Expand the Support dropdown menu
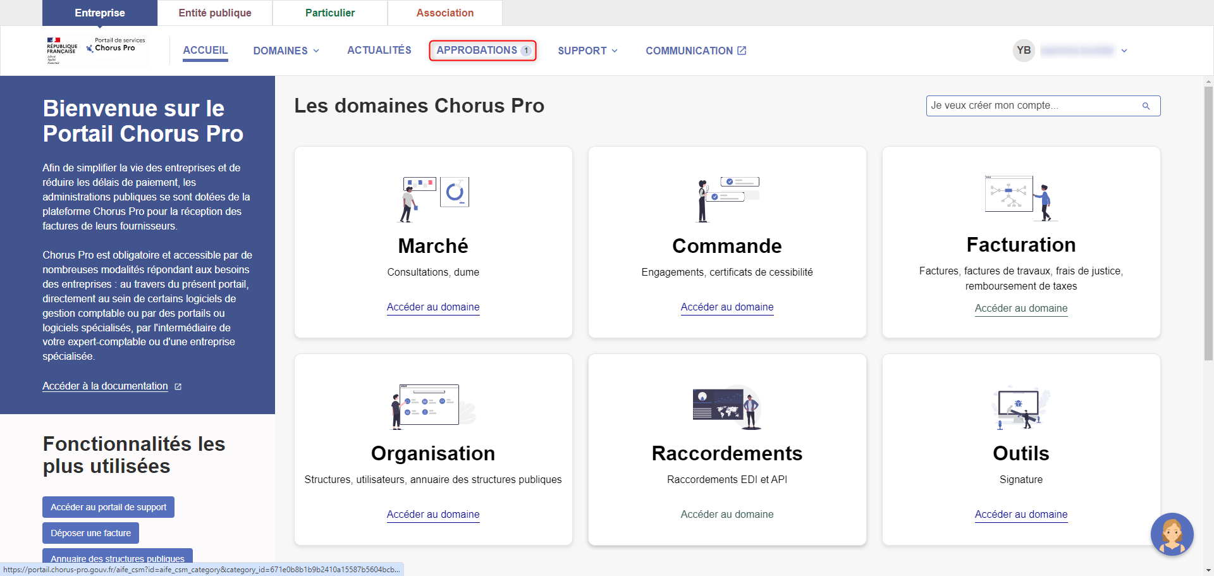The height and width of the screenshot is (576, 1214). [x=587, y=51]
